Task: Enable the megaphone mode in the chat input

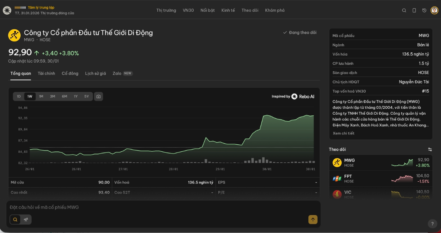Action: click(26, 219)
